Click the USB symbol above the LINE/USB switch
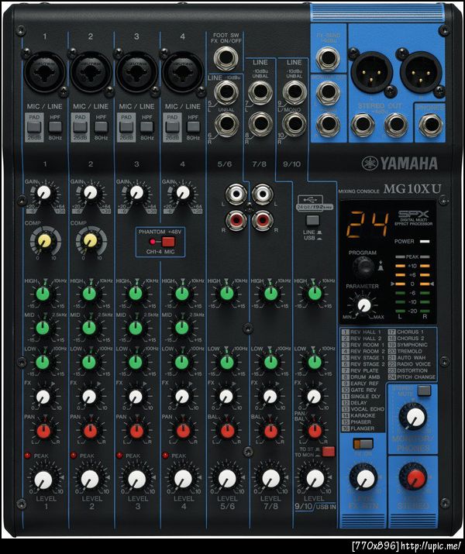Screen dimensions: 465x554 click(x=310, y=199)
